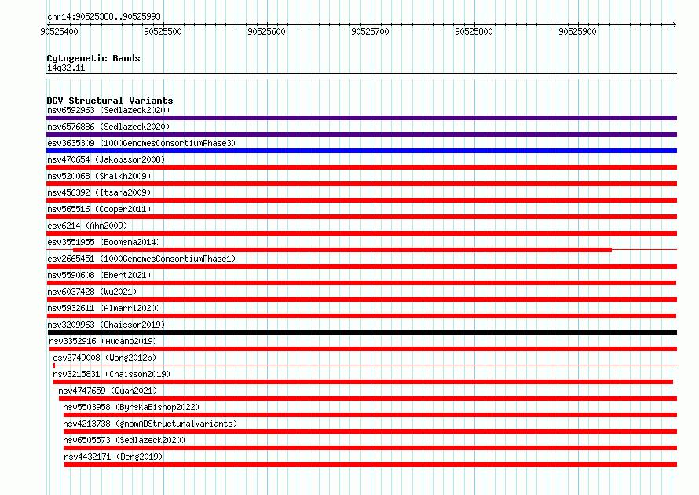Select the nsv6505573 (Sedlazeck2020) label
699x495 pixels.
tap(124, 440)
